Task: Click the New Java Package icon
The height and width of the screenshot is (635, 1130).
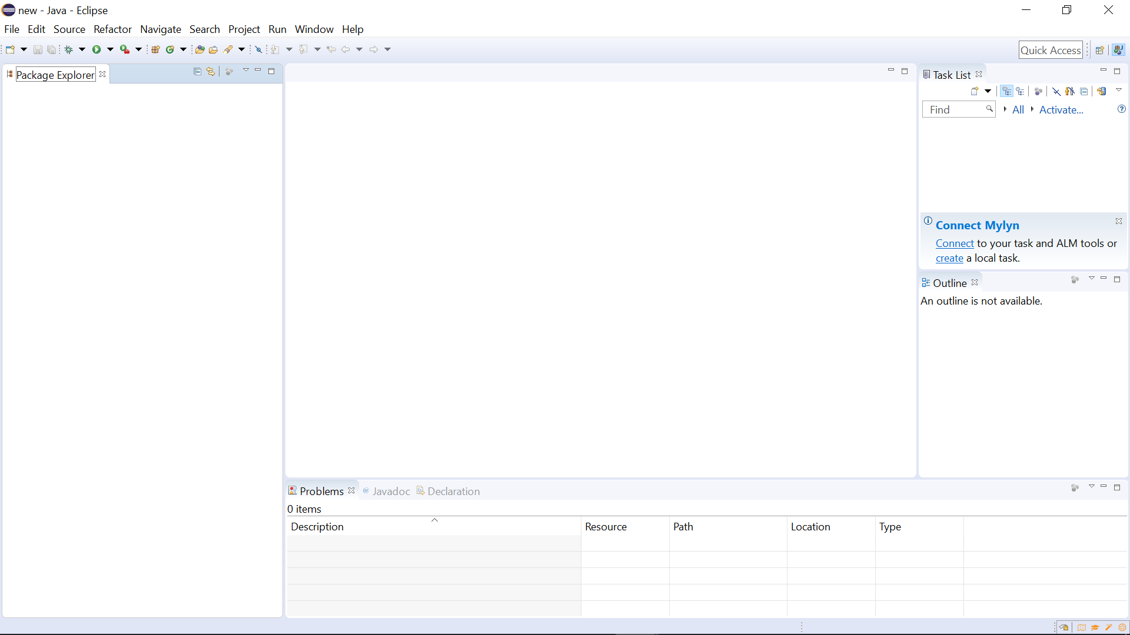Action: point(155,49)
